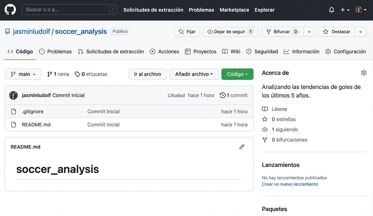Go to Solicitudes de extracción in top bar
The image size is (373, 216).
153,10
